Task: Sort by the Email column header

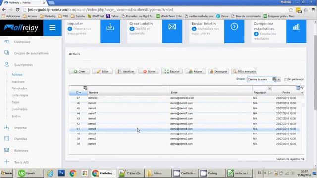Action: coord(211,93)
